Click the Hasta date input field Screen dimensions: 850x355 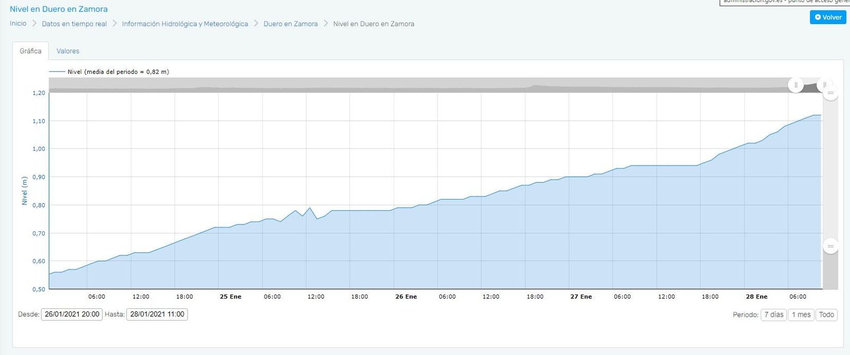click(x=157, y=314)
